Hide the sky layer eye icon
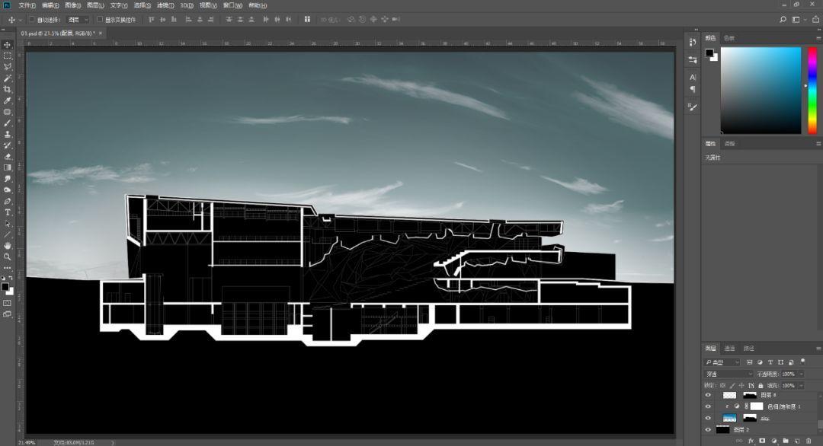This screenshot has width=823, height=446. (x=708, y=419)
